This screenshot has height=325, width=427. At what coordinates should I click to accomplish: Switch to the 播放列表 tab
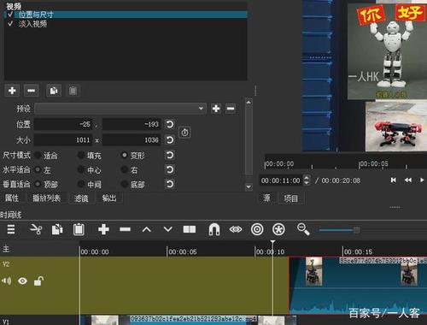[x=46, y=198]
